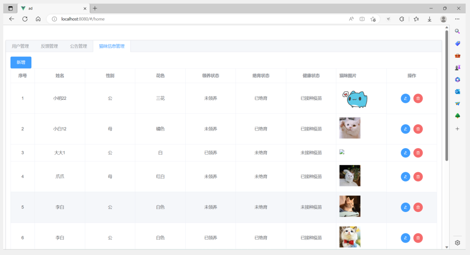This screenshot has width=470, height=255.
Task: Click the 三花 cell
Action: pyautogui.click(x=161, y=99)
